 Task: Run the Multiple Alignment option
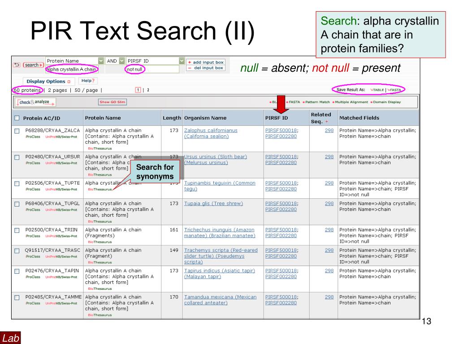(x=350, y=102)
